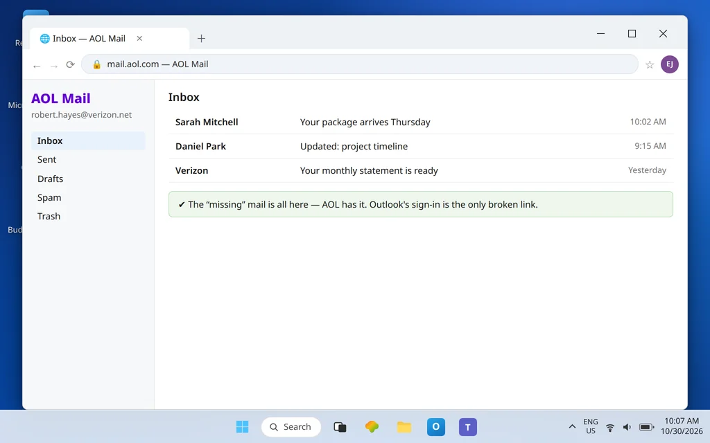Open Verizon monthly statement email

pyautogui.click(x=421, y=170)
